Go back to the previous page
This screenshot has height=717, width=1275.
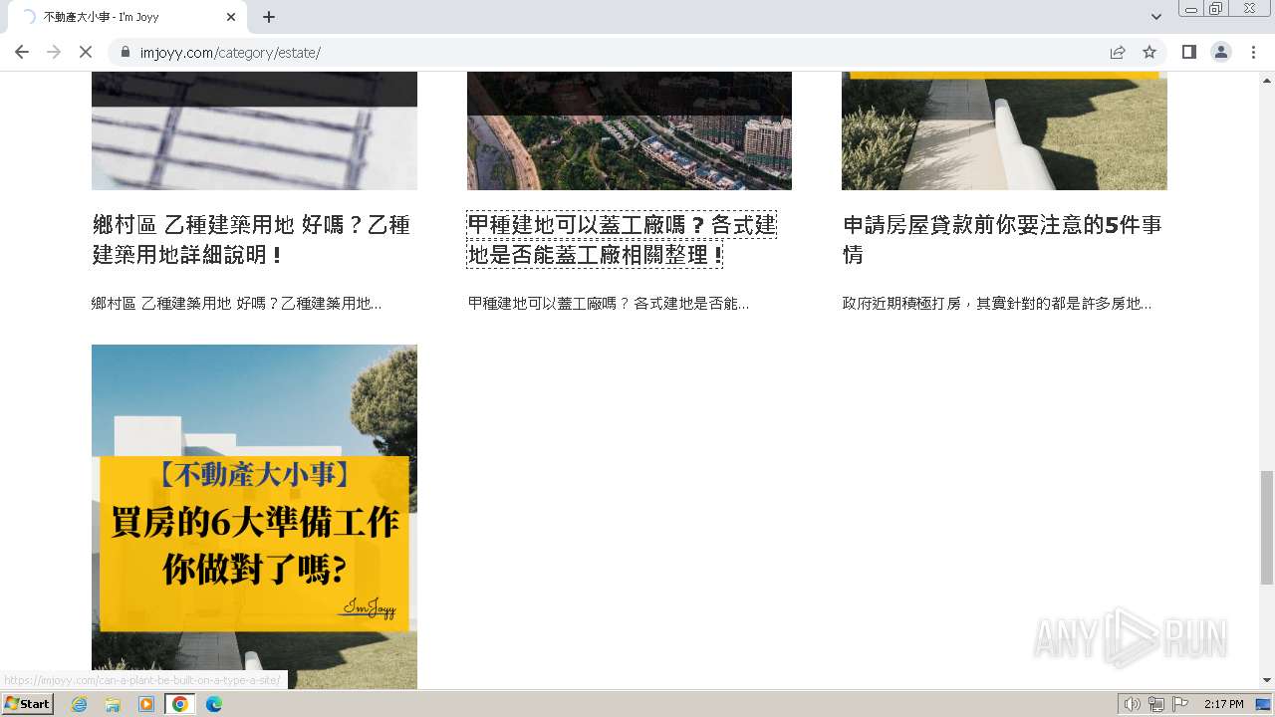pyautogui.click(x=22, y=52)
